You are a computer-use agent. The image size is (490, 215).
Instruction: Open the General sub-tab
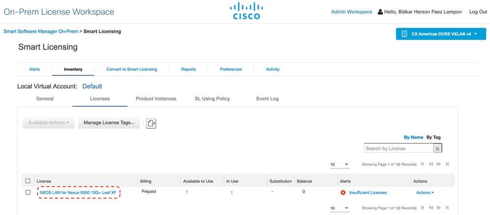(45, 99)
